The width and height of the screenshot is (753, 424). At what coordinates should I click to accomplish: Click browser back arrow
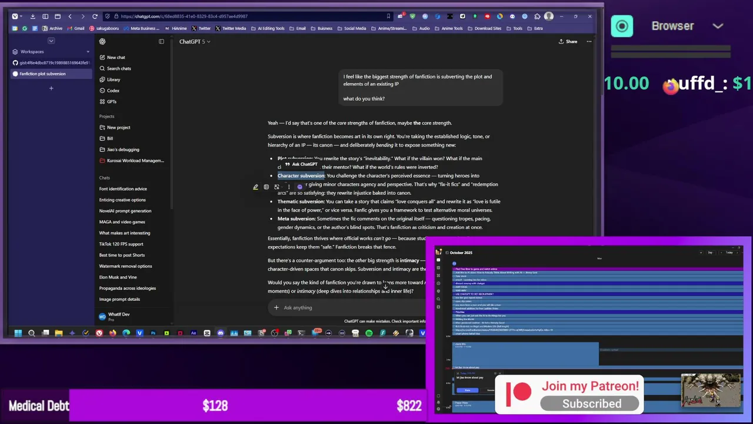coord(70,16)
